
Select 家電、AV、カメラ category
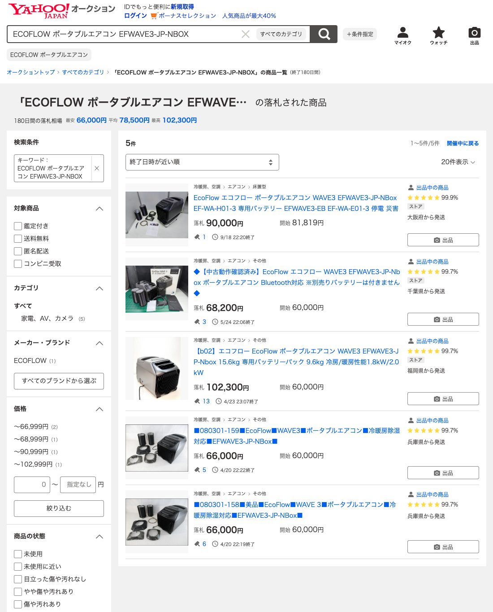click(x=47, y=319)
